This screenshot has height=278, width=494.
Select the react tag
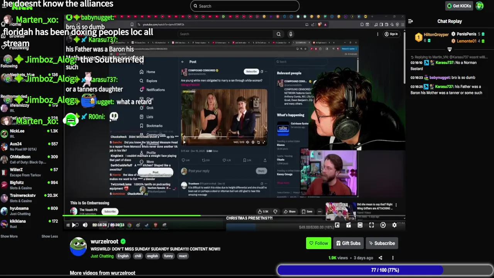coord(183,256)
